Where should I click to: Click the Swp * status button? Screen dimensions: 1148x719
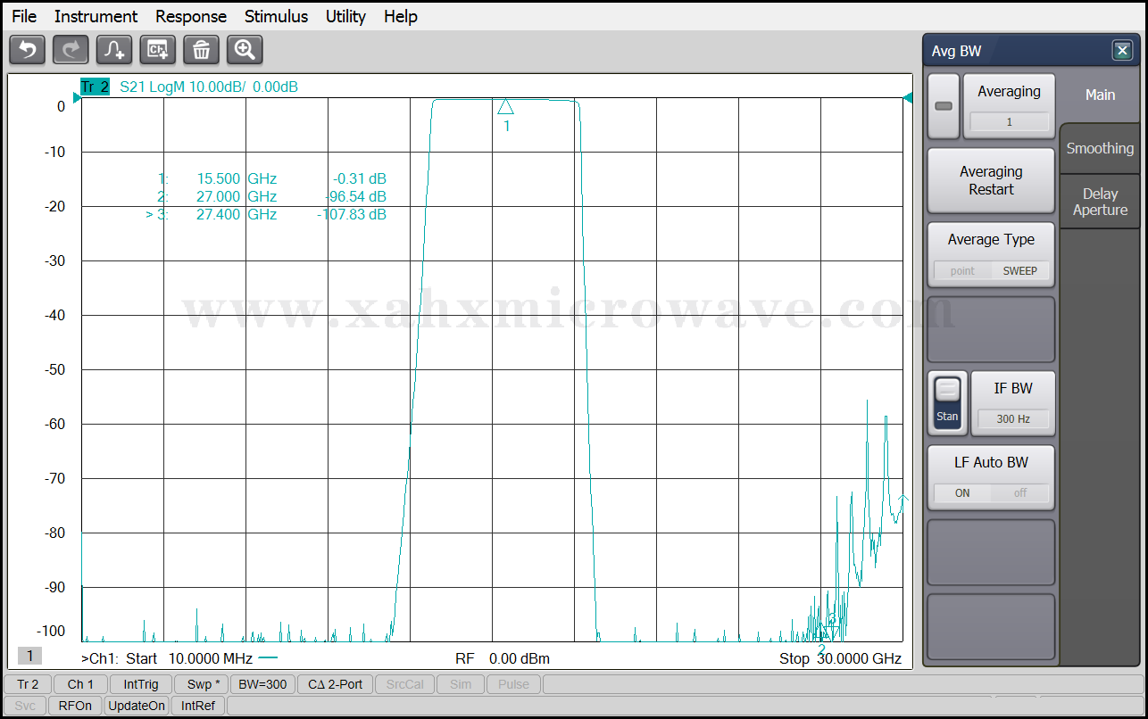coord(202,684)
